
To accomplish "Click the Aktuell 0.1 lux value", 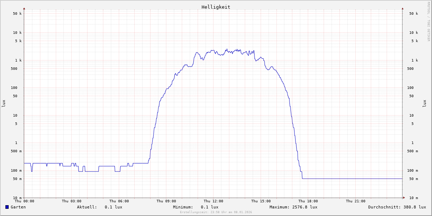I will point(113,207).
